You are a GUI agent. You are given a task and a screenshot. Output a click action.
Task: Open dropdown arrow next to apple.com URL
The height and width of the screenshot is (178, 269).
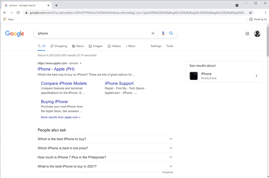tap(81, 63)
